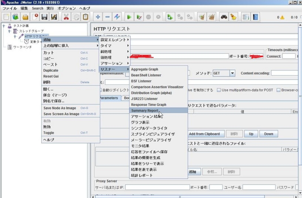Toggle the auto redirect (自動リダイレクト) checkbox
This screenshot has width=302, height=198.
coord(100,90)
